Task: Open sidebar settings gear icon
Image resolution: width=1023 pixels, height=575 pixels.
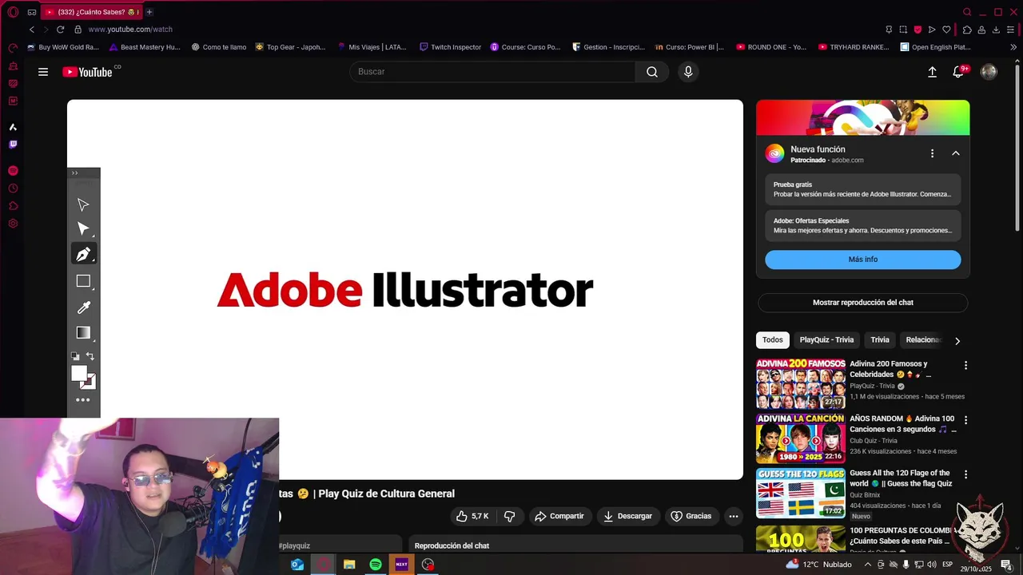Action: click(13, 224)
